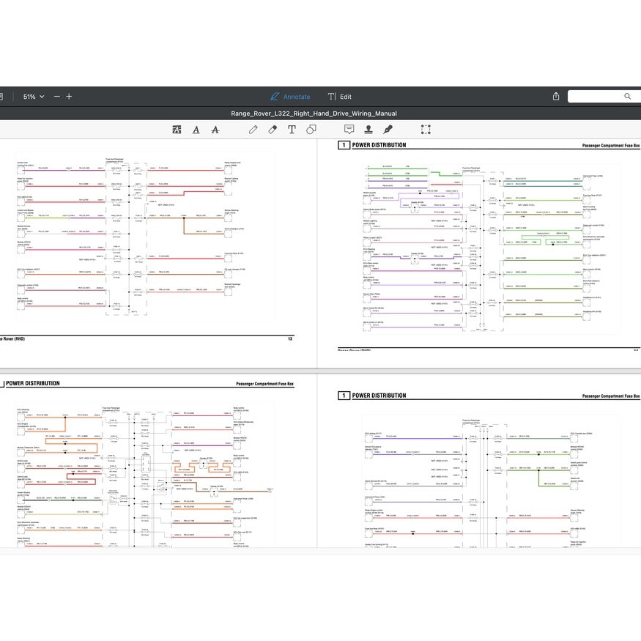
Task: Select the eraser tool
Action: coord(273,130)
